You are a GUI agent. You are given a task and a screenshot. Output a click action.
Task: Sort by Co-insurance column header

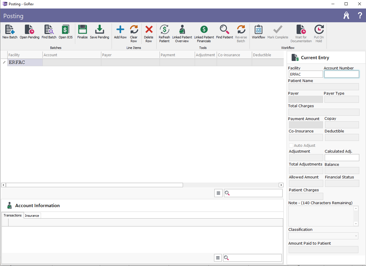[x=234, y=55]
